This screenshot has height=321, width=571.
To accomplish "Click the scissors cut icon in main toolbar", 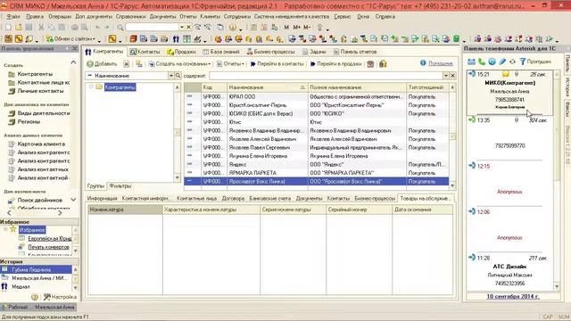I will [x=41, y=28].
